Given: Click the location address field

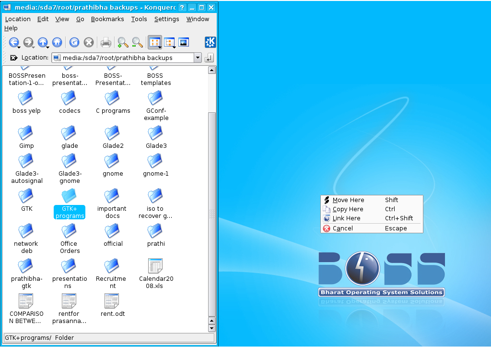Looking at the screenshot, I should tap(123, 58).
